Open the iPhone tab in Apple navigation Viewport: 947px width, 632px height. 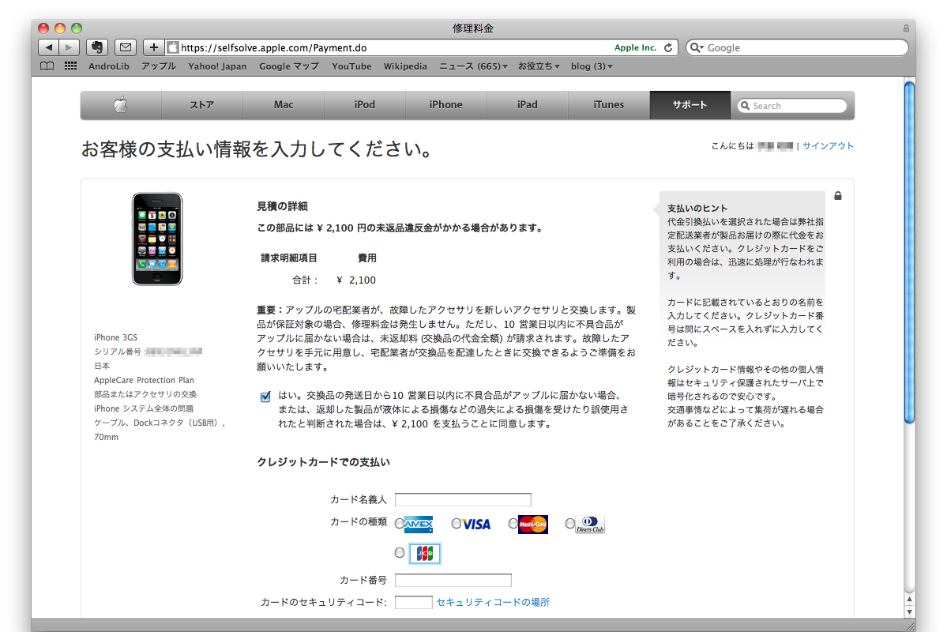445,105
